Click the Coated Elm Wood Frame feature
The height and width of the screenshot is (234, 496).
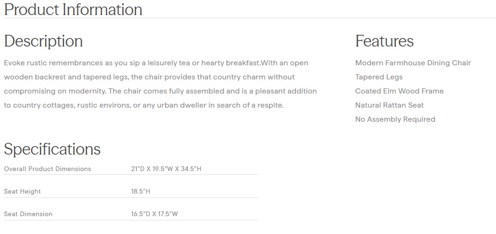click(x=399, y=91)
